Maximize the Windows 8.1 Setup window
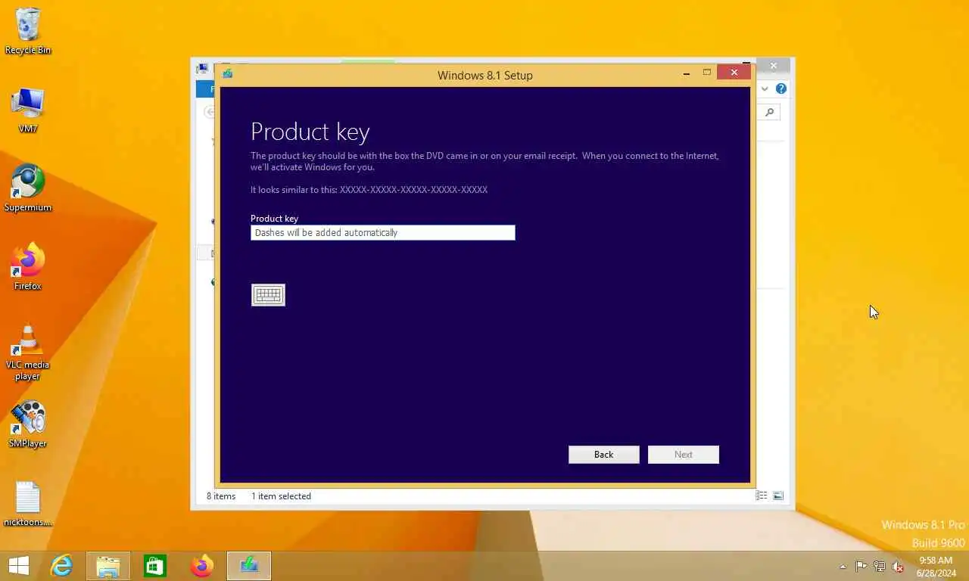This screenshot has width=969, height=581. pos(707,73)
